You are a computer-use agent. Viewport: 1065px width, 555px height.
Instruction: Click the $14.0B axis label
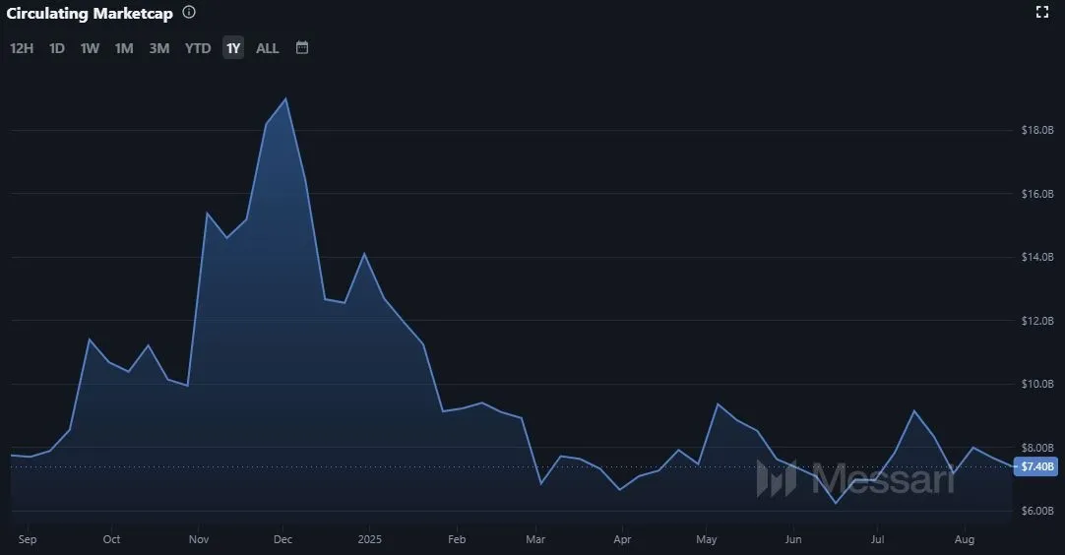click(1037, 257)
